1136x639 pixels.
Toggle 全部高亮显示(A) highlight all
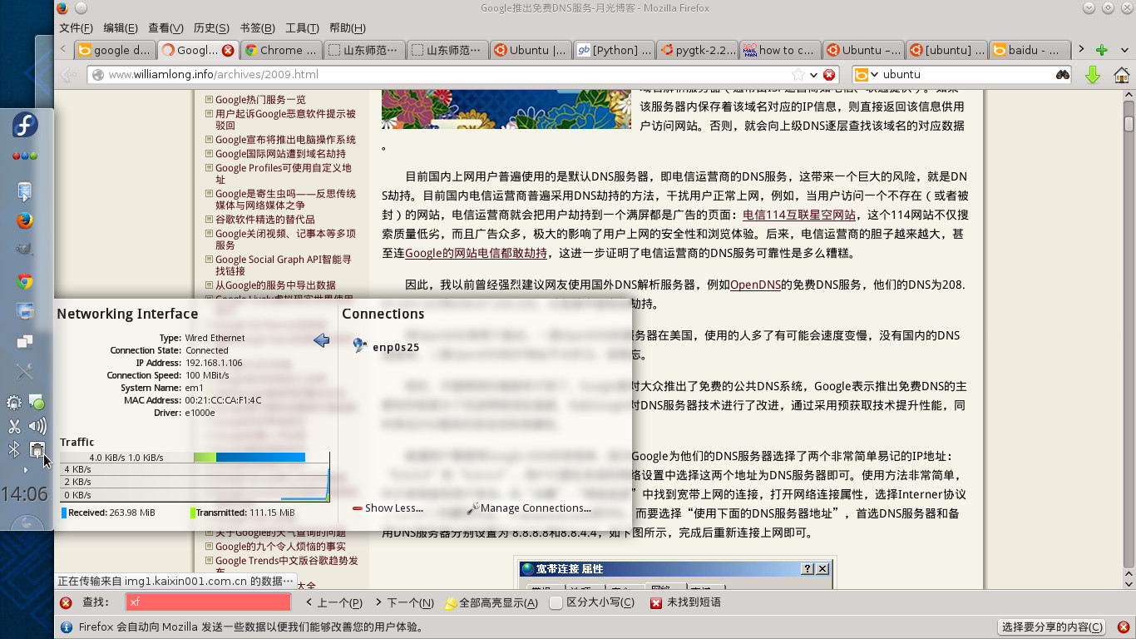[x=491, y=602]
